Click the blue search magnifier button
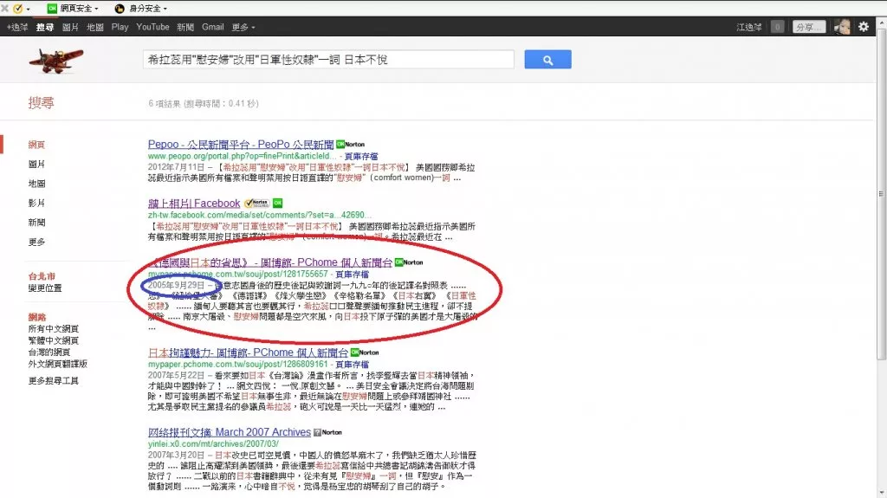This screenshot has height=498, width=887. point(547,60)
